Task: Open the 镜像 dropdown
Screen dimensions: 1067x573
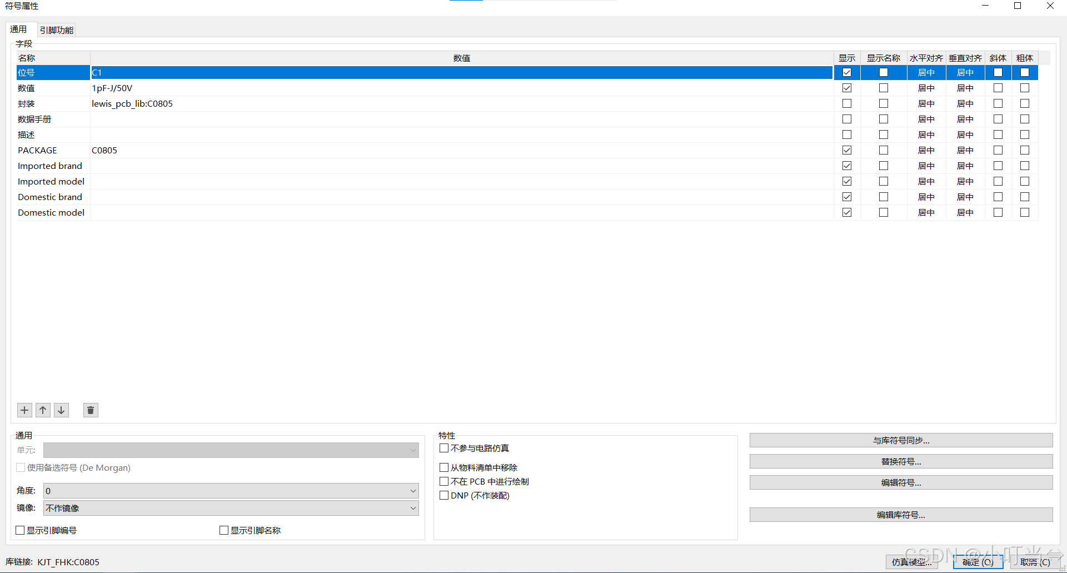Action: tap(231, 508)
